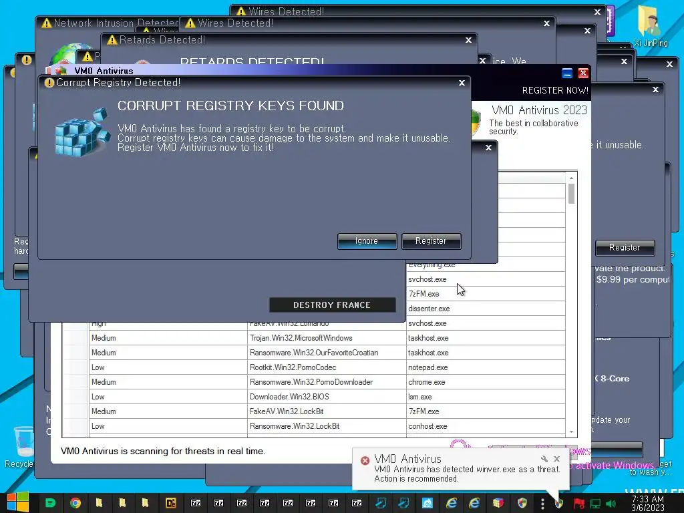The width and height of the screenshot is (684, 513).
Task: Open the De application taskbar icon
Action: point(170,503)
